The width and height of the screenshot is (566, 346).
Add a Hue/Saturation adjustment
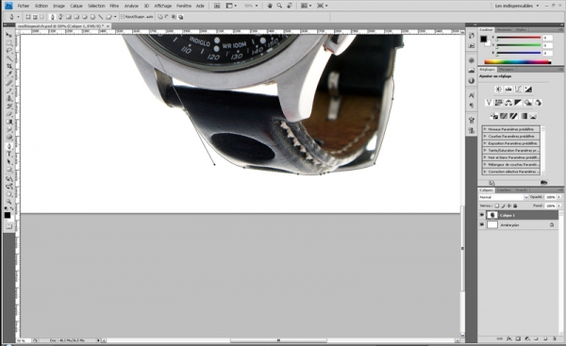click(x=498, y=103)
